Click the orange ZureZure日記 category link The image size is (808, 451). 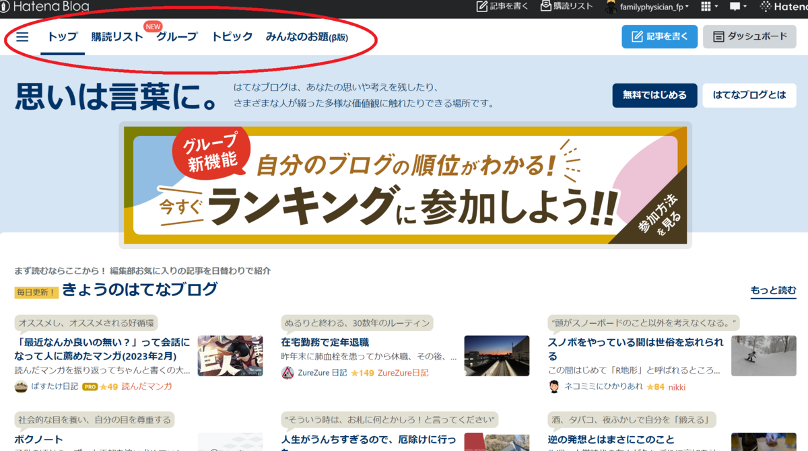[x=403, y=372]
